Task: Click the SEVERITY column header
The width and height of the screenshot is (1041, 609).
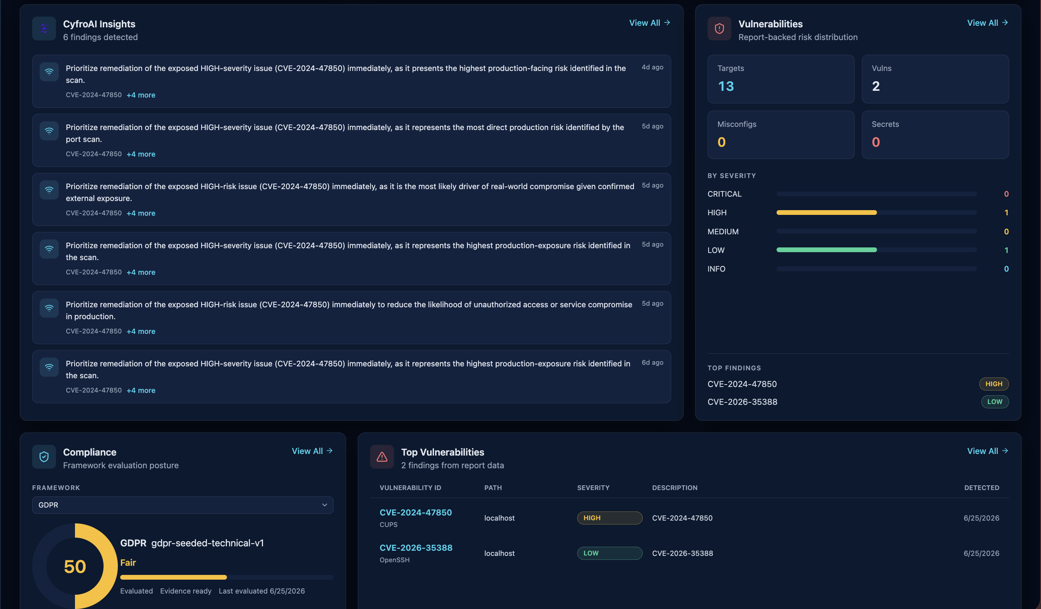Action: coord(593,488)
